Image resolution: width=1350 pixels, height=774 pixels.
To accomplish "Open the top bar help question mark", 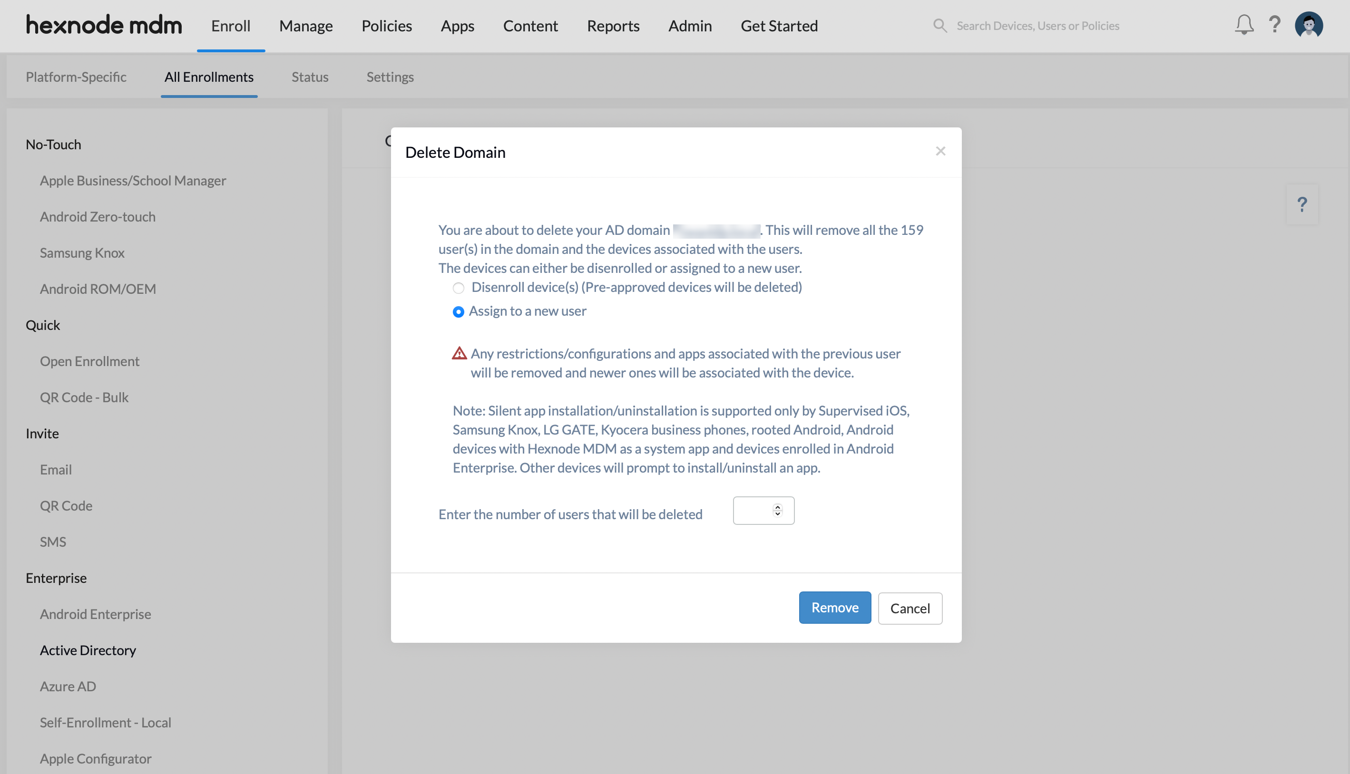I will [x=1274, y=24].
